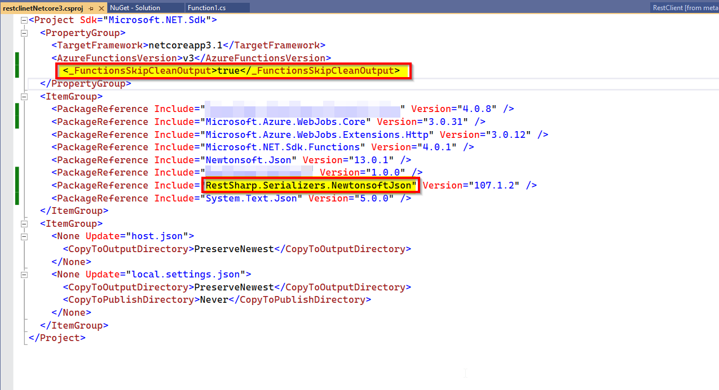Click Version "1.0.0" attribute value
The image size is (719, 390).
pos(385,172)
